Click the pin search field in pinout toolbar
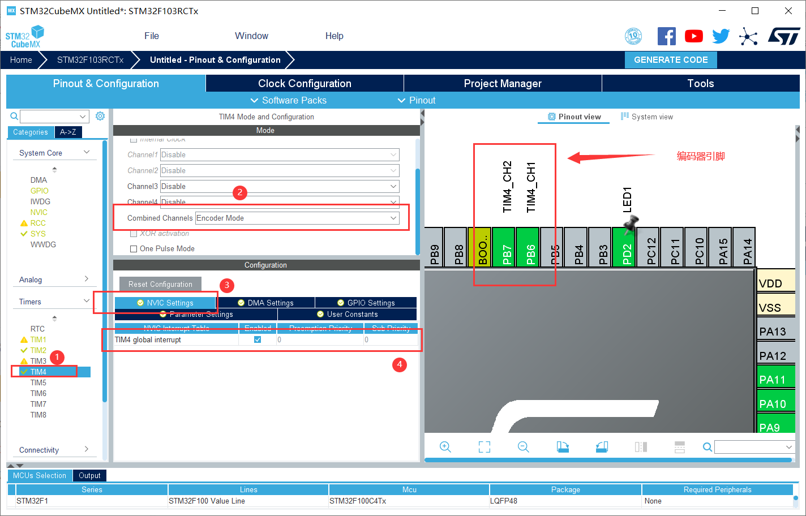This screenshot has height=516, width=806. point(754,447)
